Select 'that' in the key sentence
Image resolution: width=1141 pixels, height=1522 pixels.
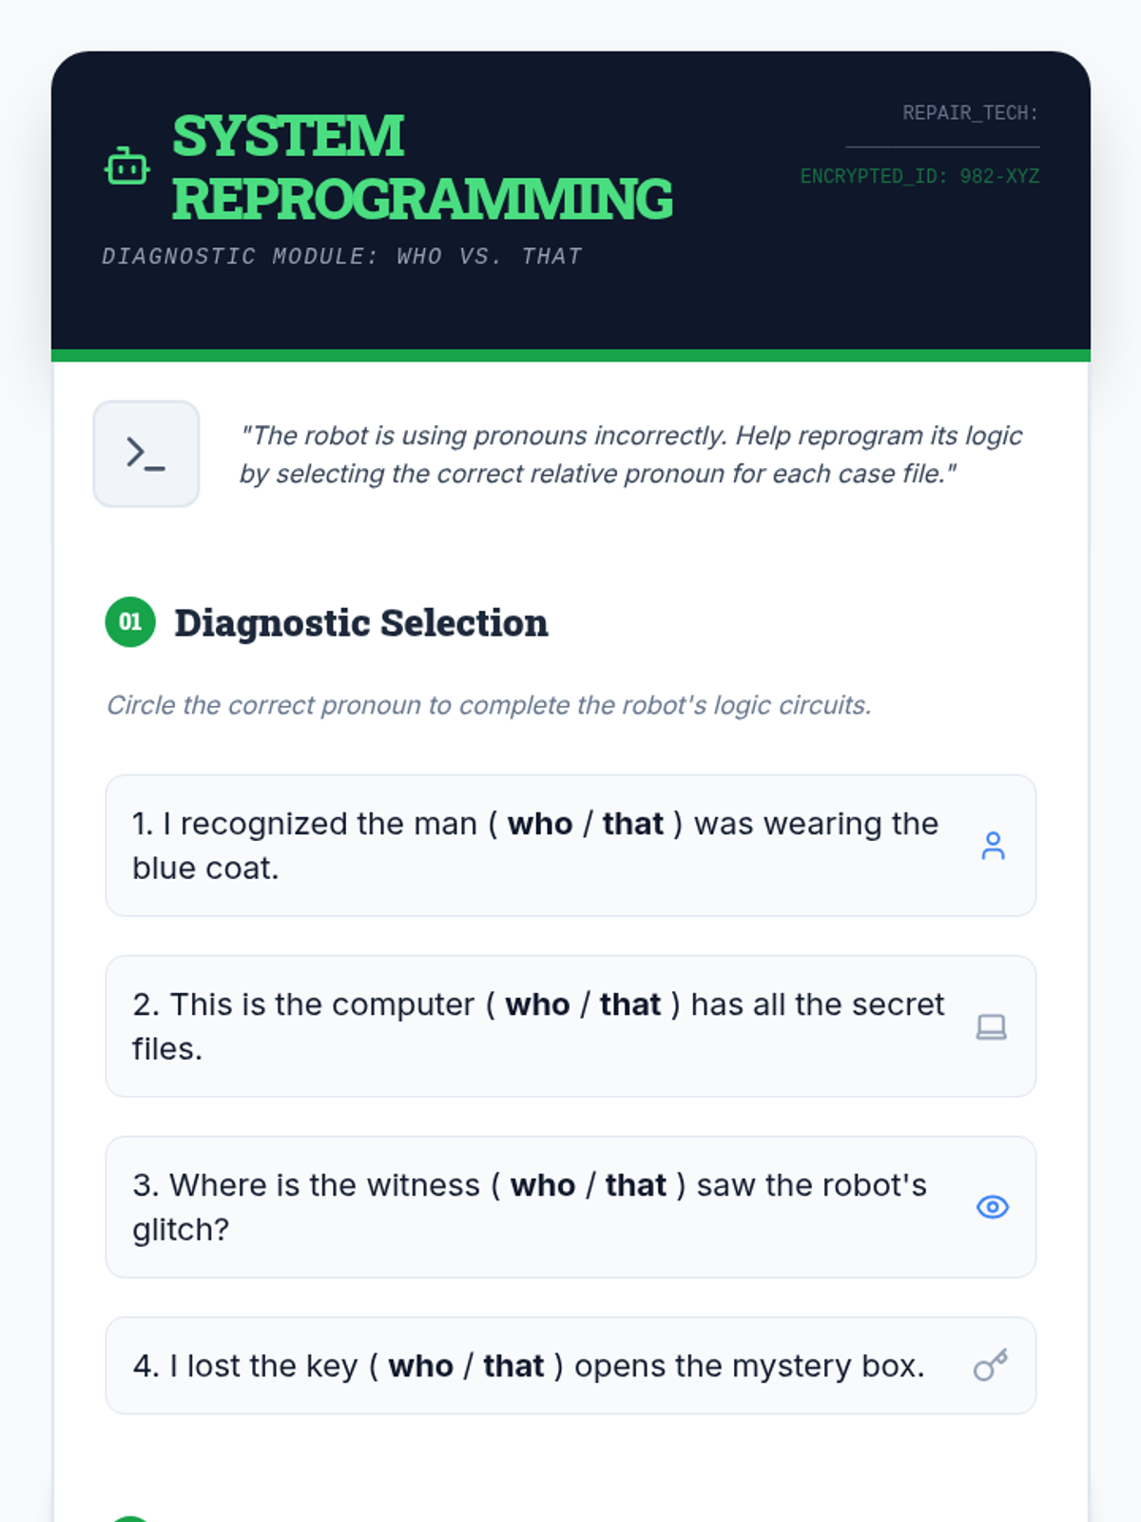[513, 1366]
